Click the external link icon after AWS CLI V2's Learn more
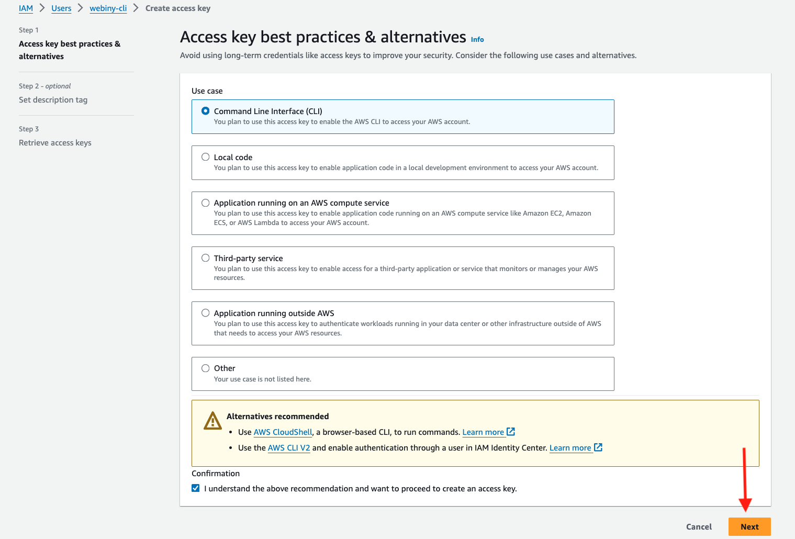This screenshot has width=795, height=539. (x=598, y=447)
